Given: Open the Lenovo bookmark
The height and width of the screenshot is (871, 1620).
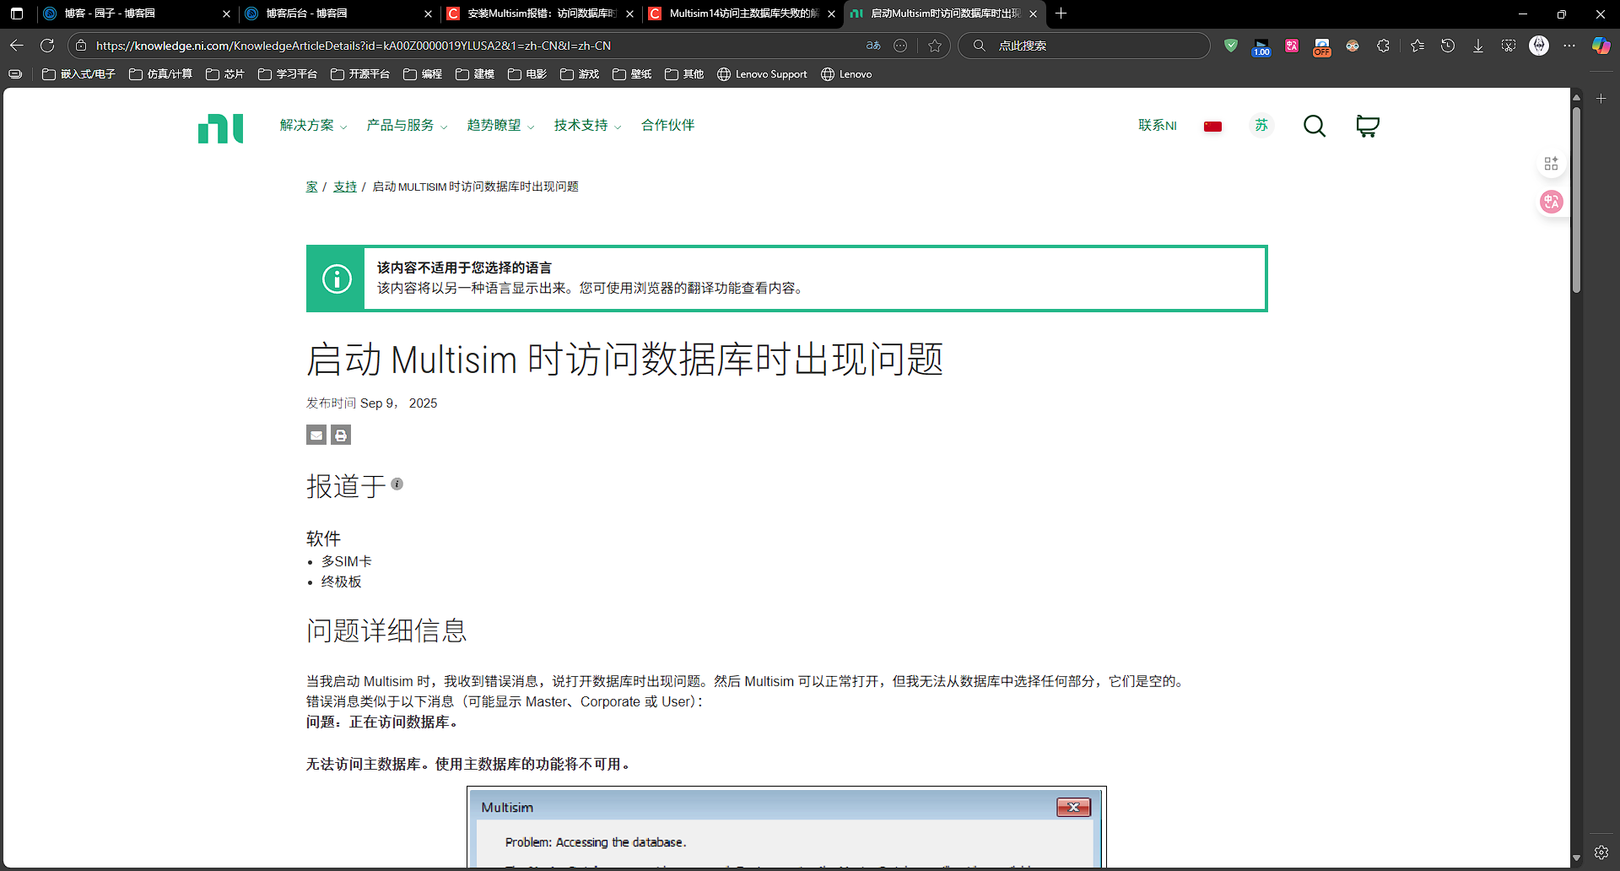Looking at the screenshot, I should click(846, 74).
